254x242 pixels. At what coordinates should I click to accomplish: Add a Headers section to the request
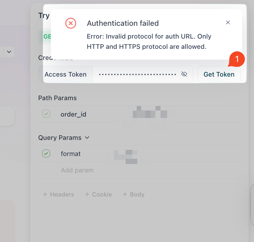coord(58,195)
